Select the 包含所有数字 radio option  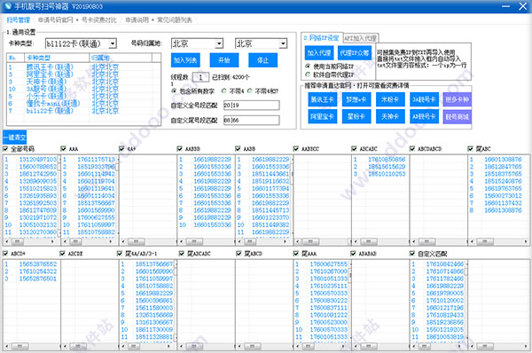pos(174,91)
